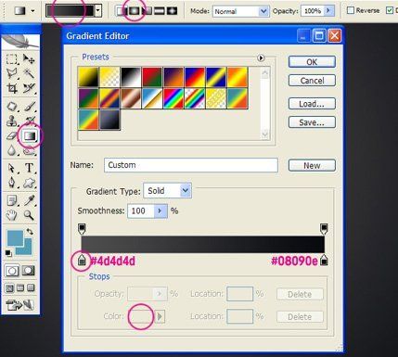Choose the Black to White gradient preset
The image size is (398, 357).
131,77
